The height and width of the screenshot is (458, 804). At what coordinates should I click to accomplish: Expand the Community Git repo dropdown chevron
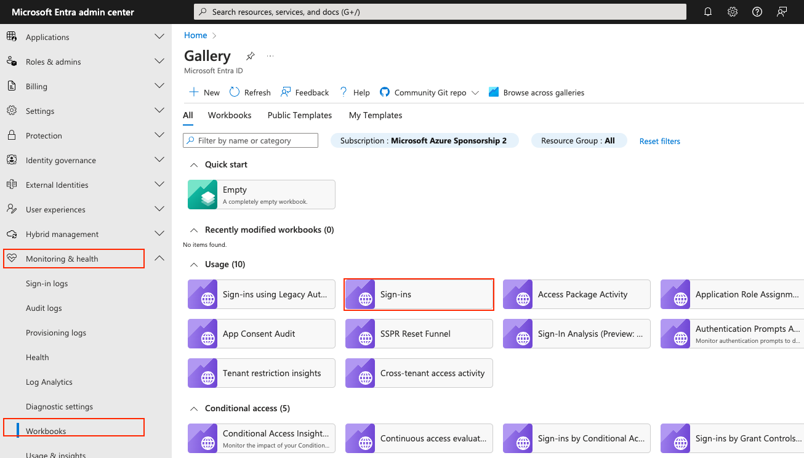[x=474, y=92]
